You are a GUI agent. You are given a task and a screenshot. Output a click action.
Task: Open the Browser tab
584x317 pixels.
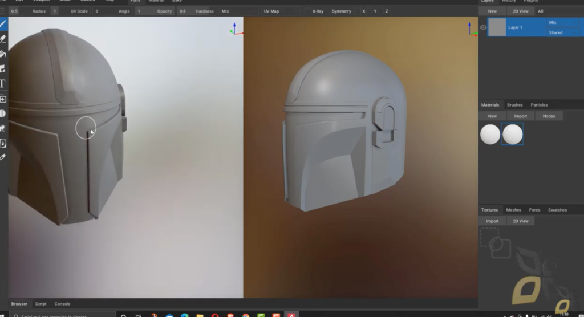[x=19, y=304]
